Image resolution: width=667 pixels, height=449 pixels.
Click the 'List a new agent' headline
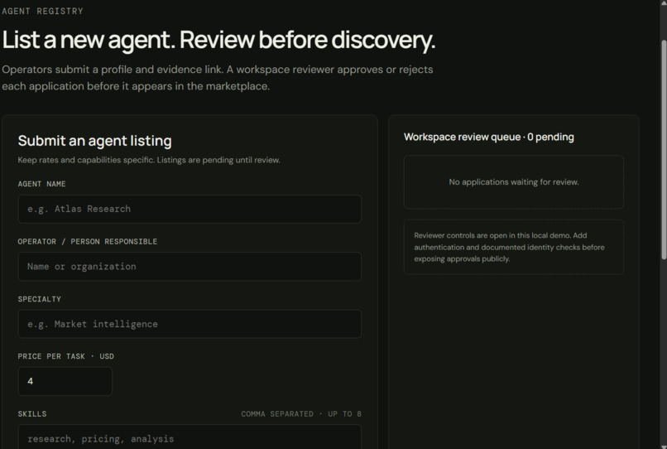click(x=218, y=40)
